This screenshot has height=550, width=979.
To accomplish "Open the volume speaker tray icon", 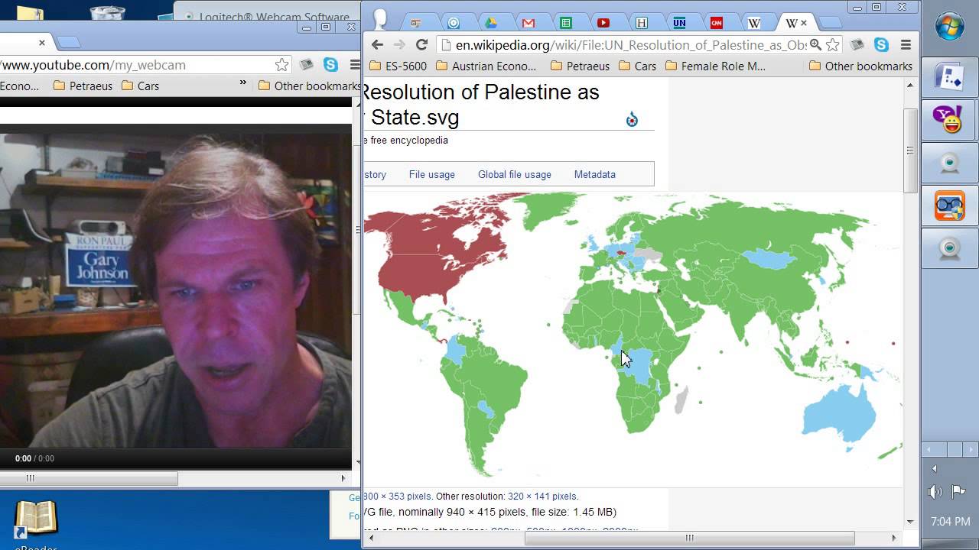I will tap(935, 492).
